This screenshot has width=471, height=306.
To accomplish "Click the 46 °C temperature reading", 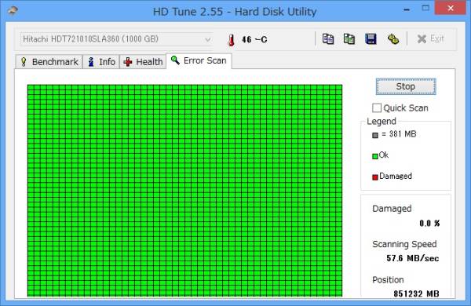I will point(254,40).
